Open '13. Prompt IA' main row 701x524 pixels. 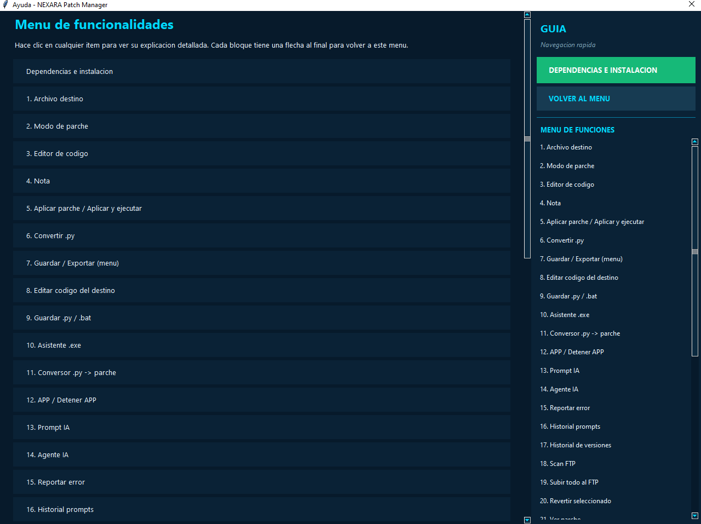[262, 427]
